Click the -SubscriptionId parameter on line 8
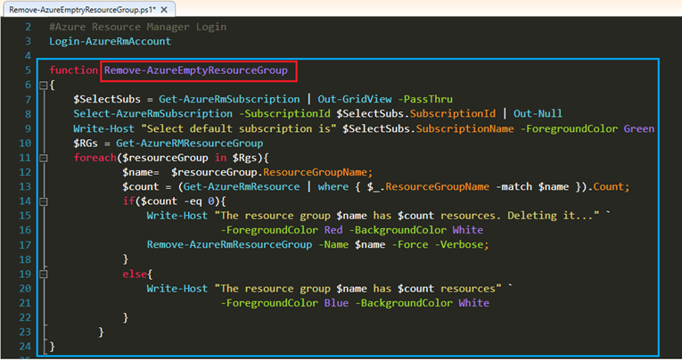Image resolution: width=682 pixels, height=361 pixels. pos(284,113)
